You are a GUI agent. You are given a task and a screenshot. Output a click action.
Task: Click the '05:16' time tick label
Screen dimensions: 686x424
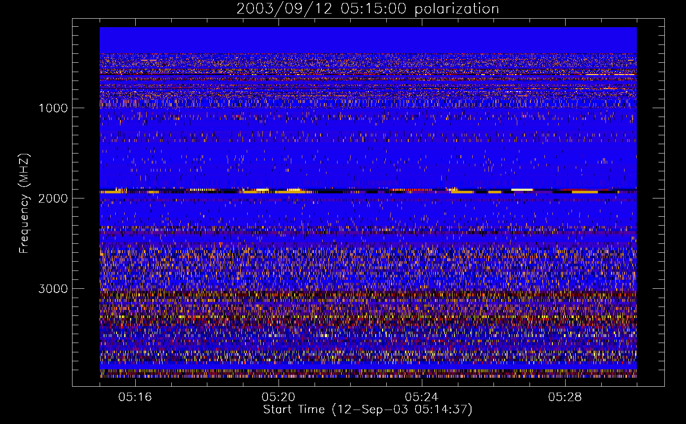tap(135, 397)
